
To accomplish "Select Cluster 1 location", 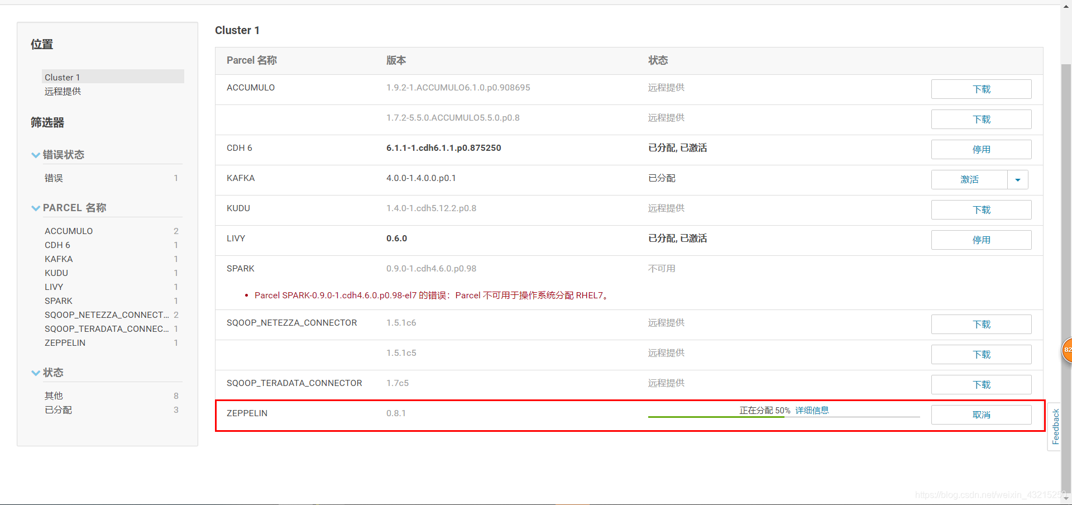I will tap(113, 77).
